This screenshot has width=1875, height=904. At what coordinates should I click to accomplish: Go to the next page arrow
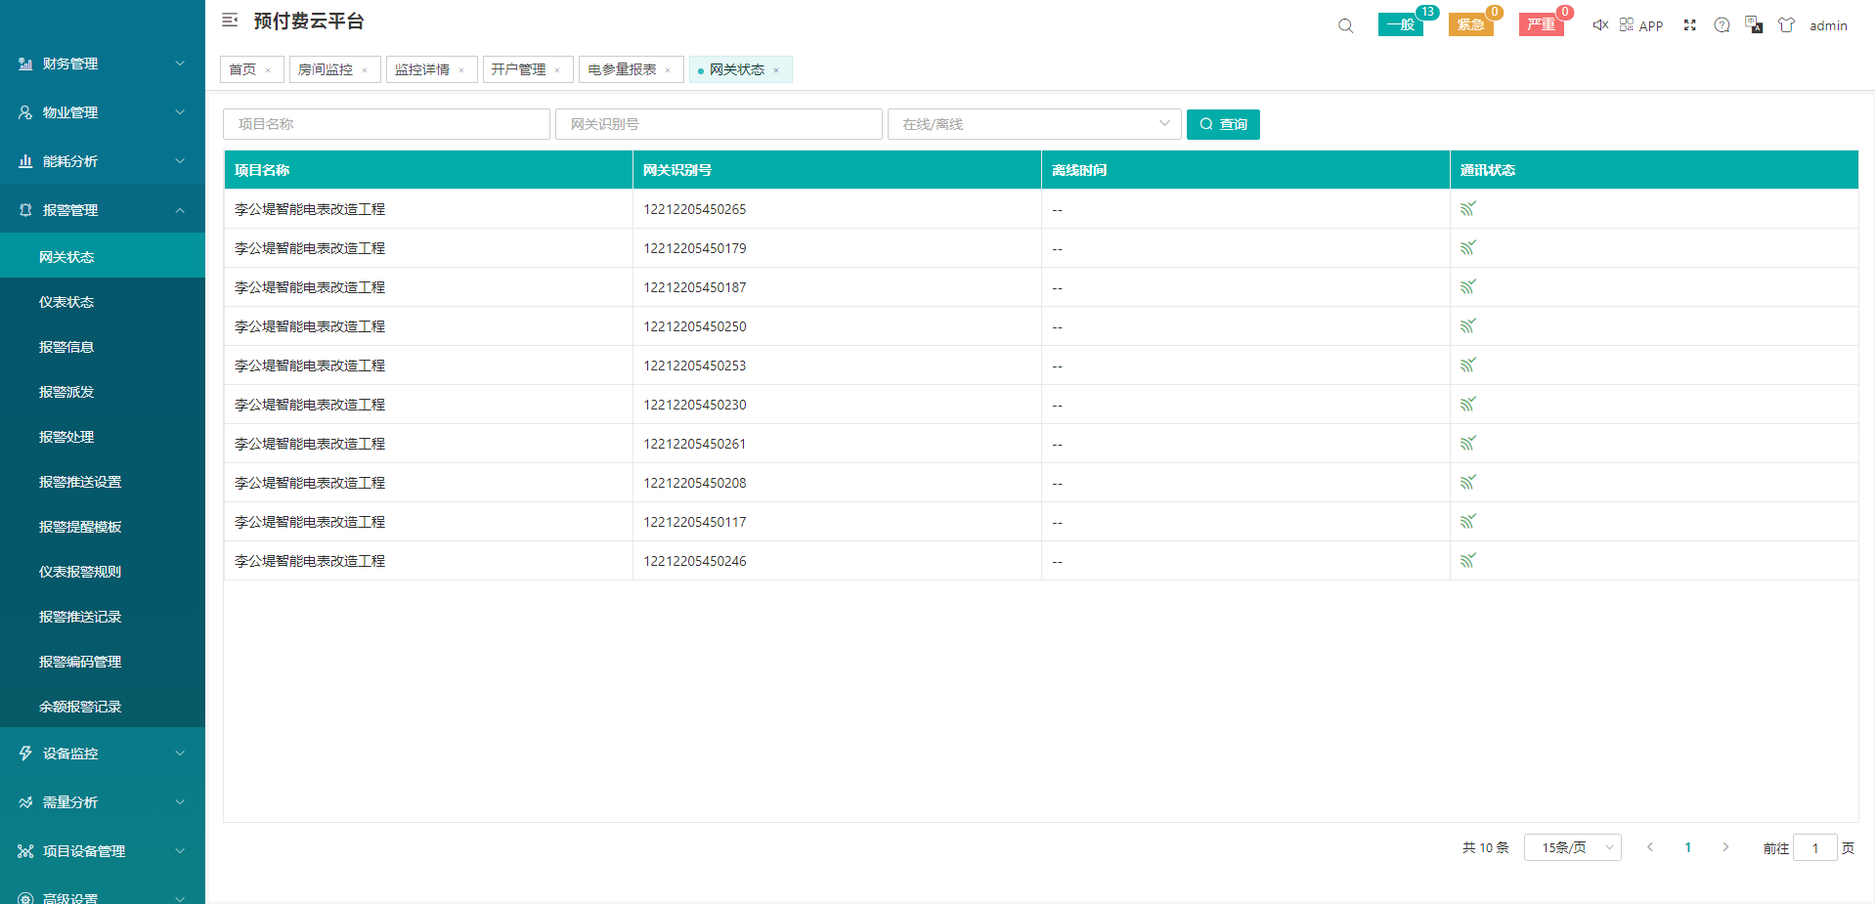(x=1725, y=847)
